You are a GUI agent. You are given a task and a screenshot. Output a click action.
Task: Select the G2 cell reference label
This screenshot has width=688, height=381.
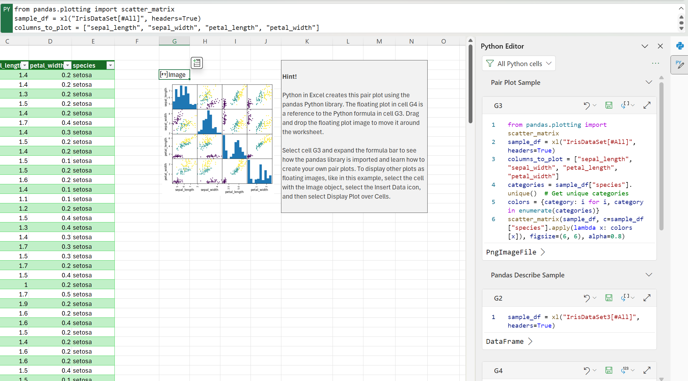pyautogui.click(x=497, y=297)
